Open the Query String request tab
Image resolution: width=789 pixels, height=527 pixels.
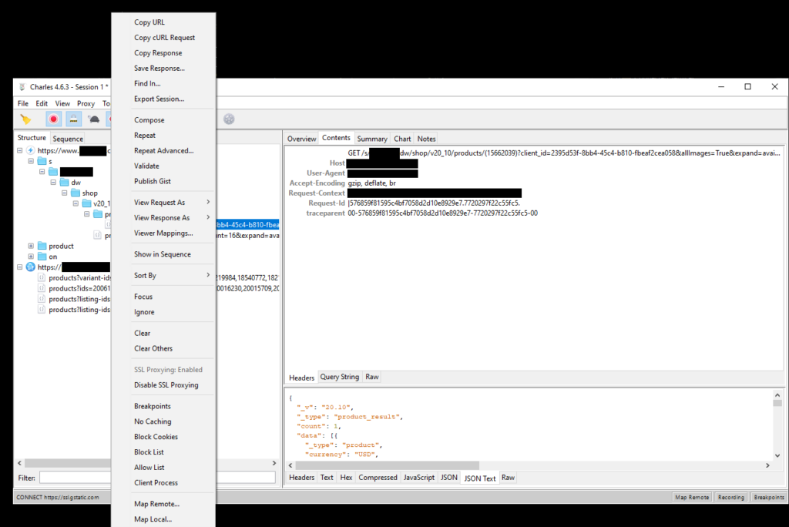[x=340, y=377]
